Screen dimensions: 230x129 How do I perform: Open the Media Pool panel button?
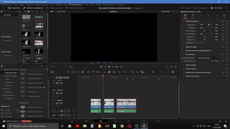14,8
